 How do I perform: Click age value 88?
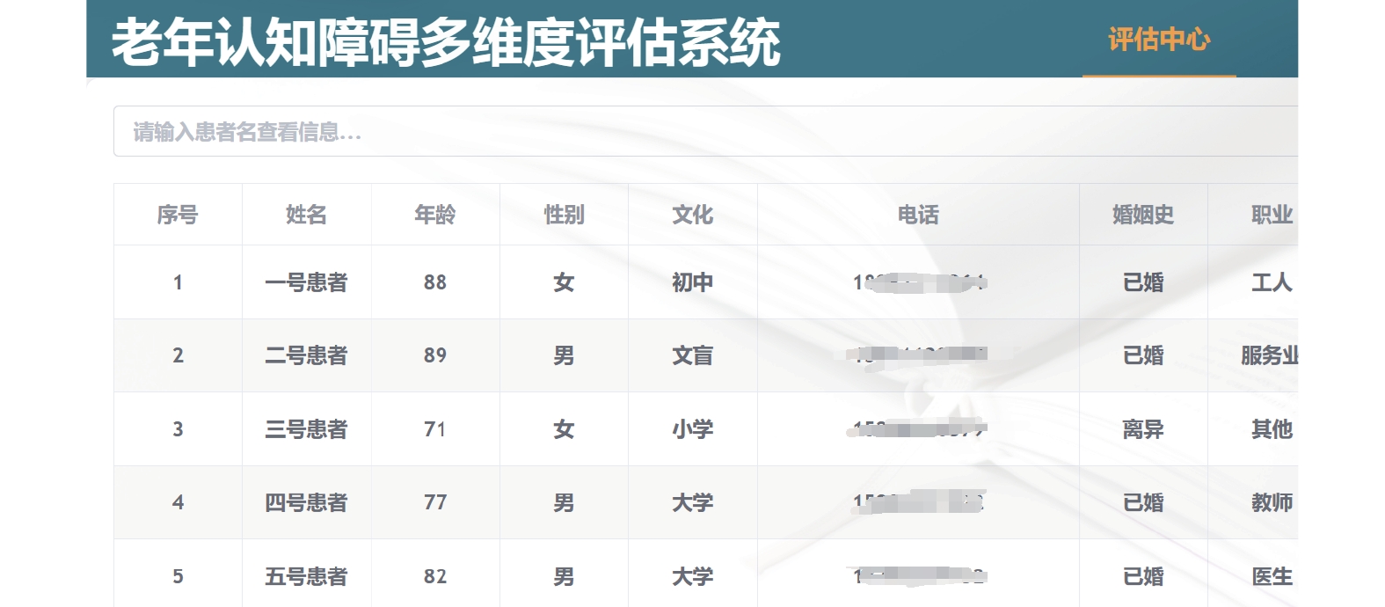[x=435, y=282]
